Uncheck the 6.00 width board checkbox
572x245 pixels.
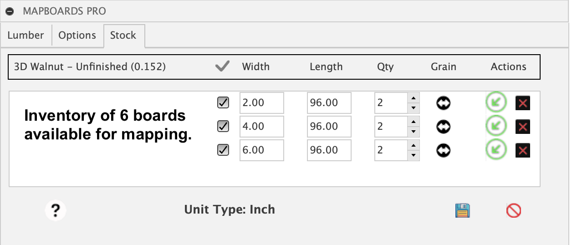click(223, 150)
